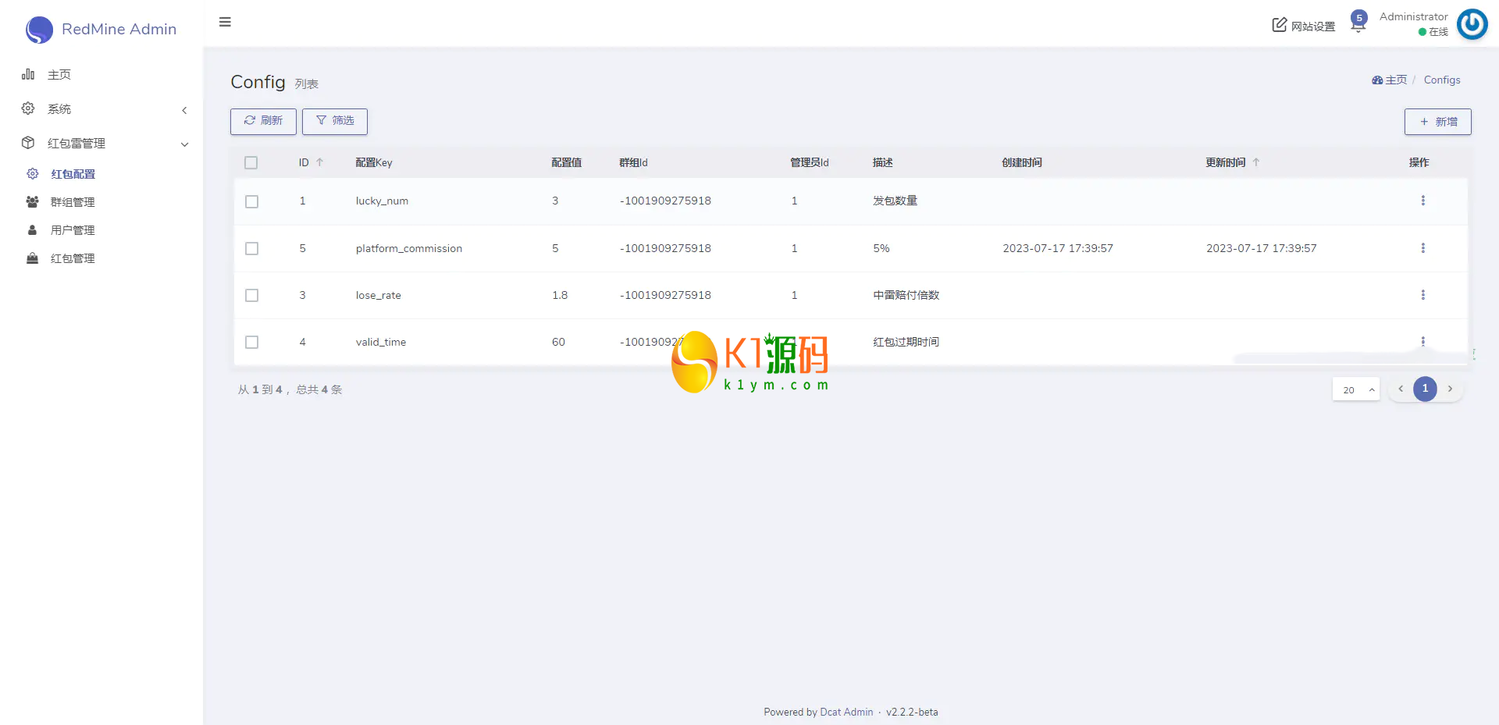Screen dimensions: 1499x725
Task: Open the notifications bell with badge 5
Action: pyautogui.click(x=1358, y=23)
